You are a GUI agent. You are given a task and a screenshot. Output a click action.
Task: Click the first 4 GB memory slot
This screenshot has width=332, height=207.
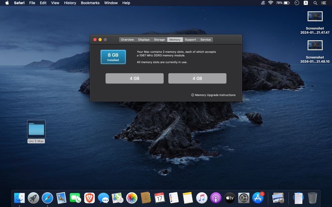pos(134,78)
